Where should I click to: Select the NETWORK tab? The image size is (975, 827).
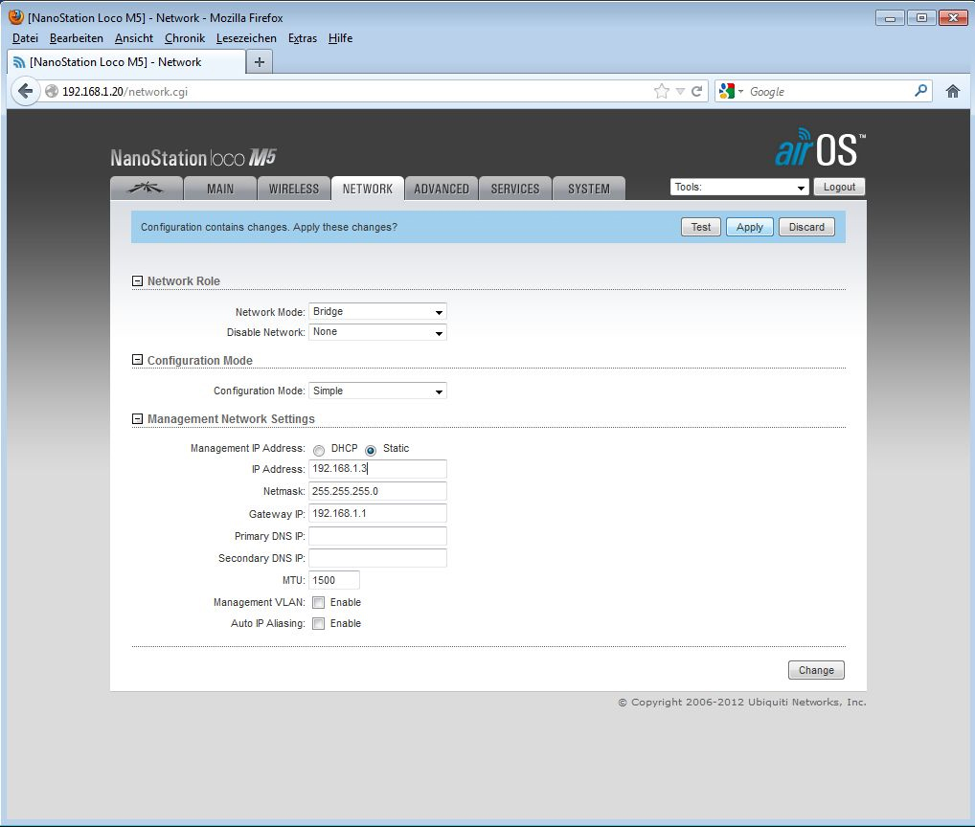point(368,189)
